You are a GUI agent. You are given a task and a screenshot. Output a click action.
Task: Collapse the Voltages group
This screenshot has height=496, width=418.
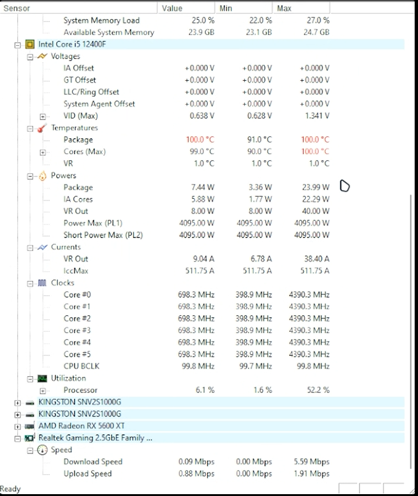click(30, 57)
